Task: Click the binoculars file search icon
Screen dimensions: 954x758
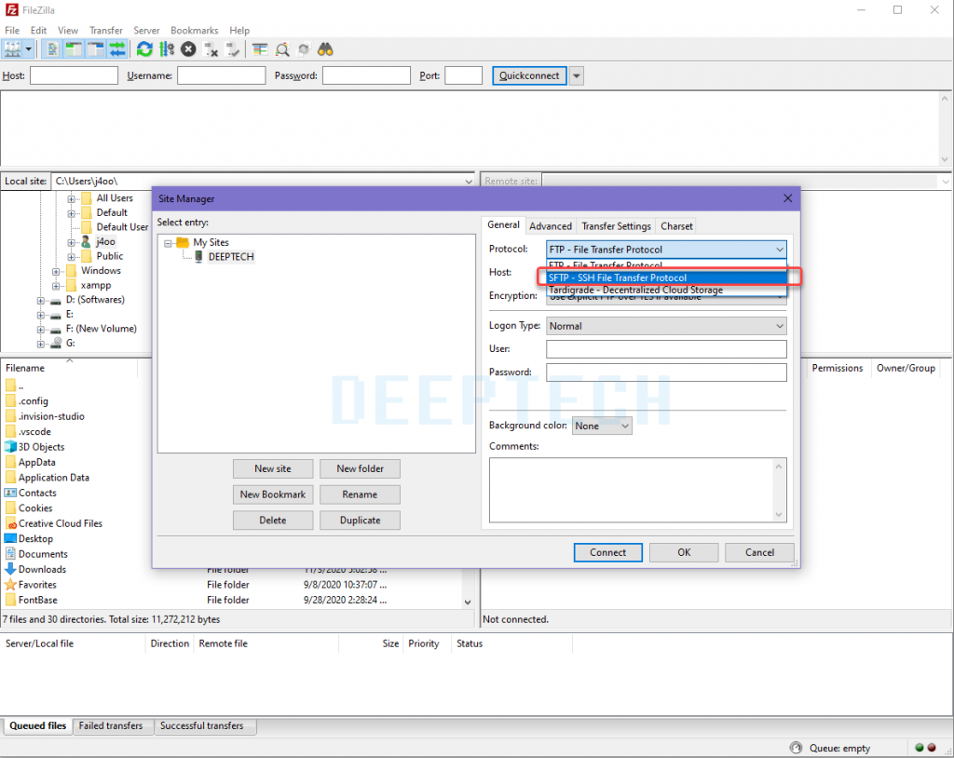Action: point(325,49)
